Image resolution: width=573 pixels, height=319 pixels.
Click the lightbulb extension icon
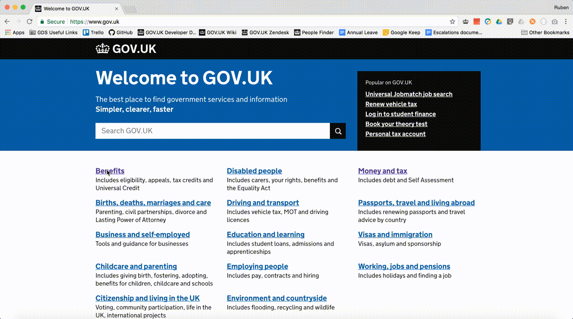click(x=510, y=21)
